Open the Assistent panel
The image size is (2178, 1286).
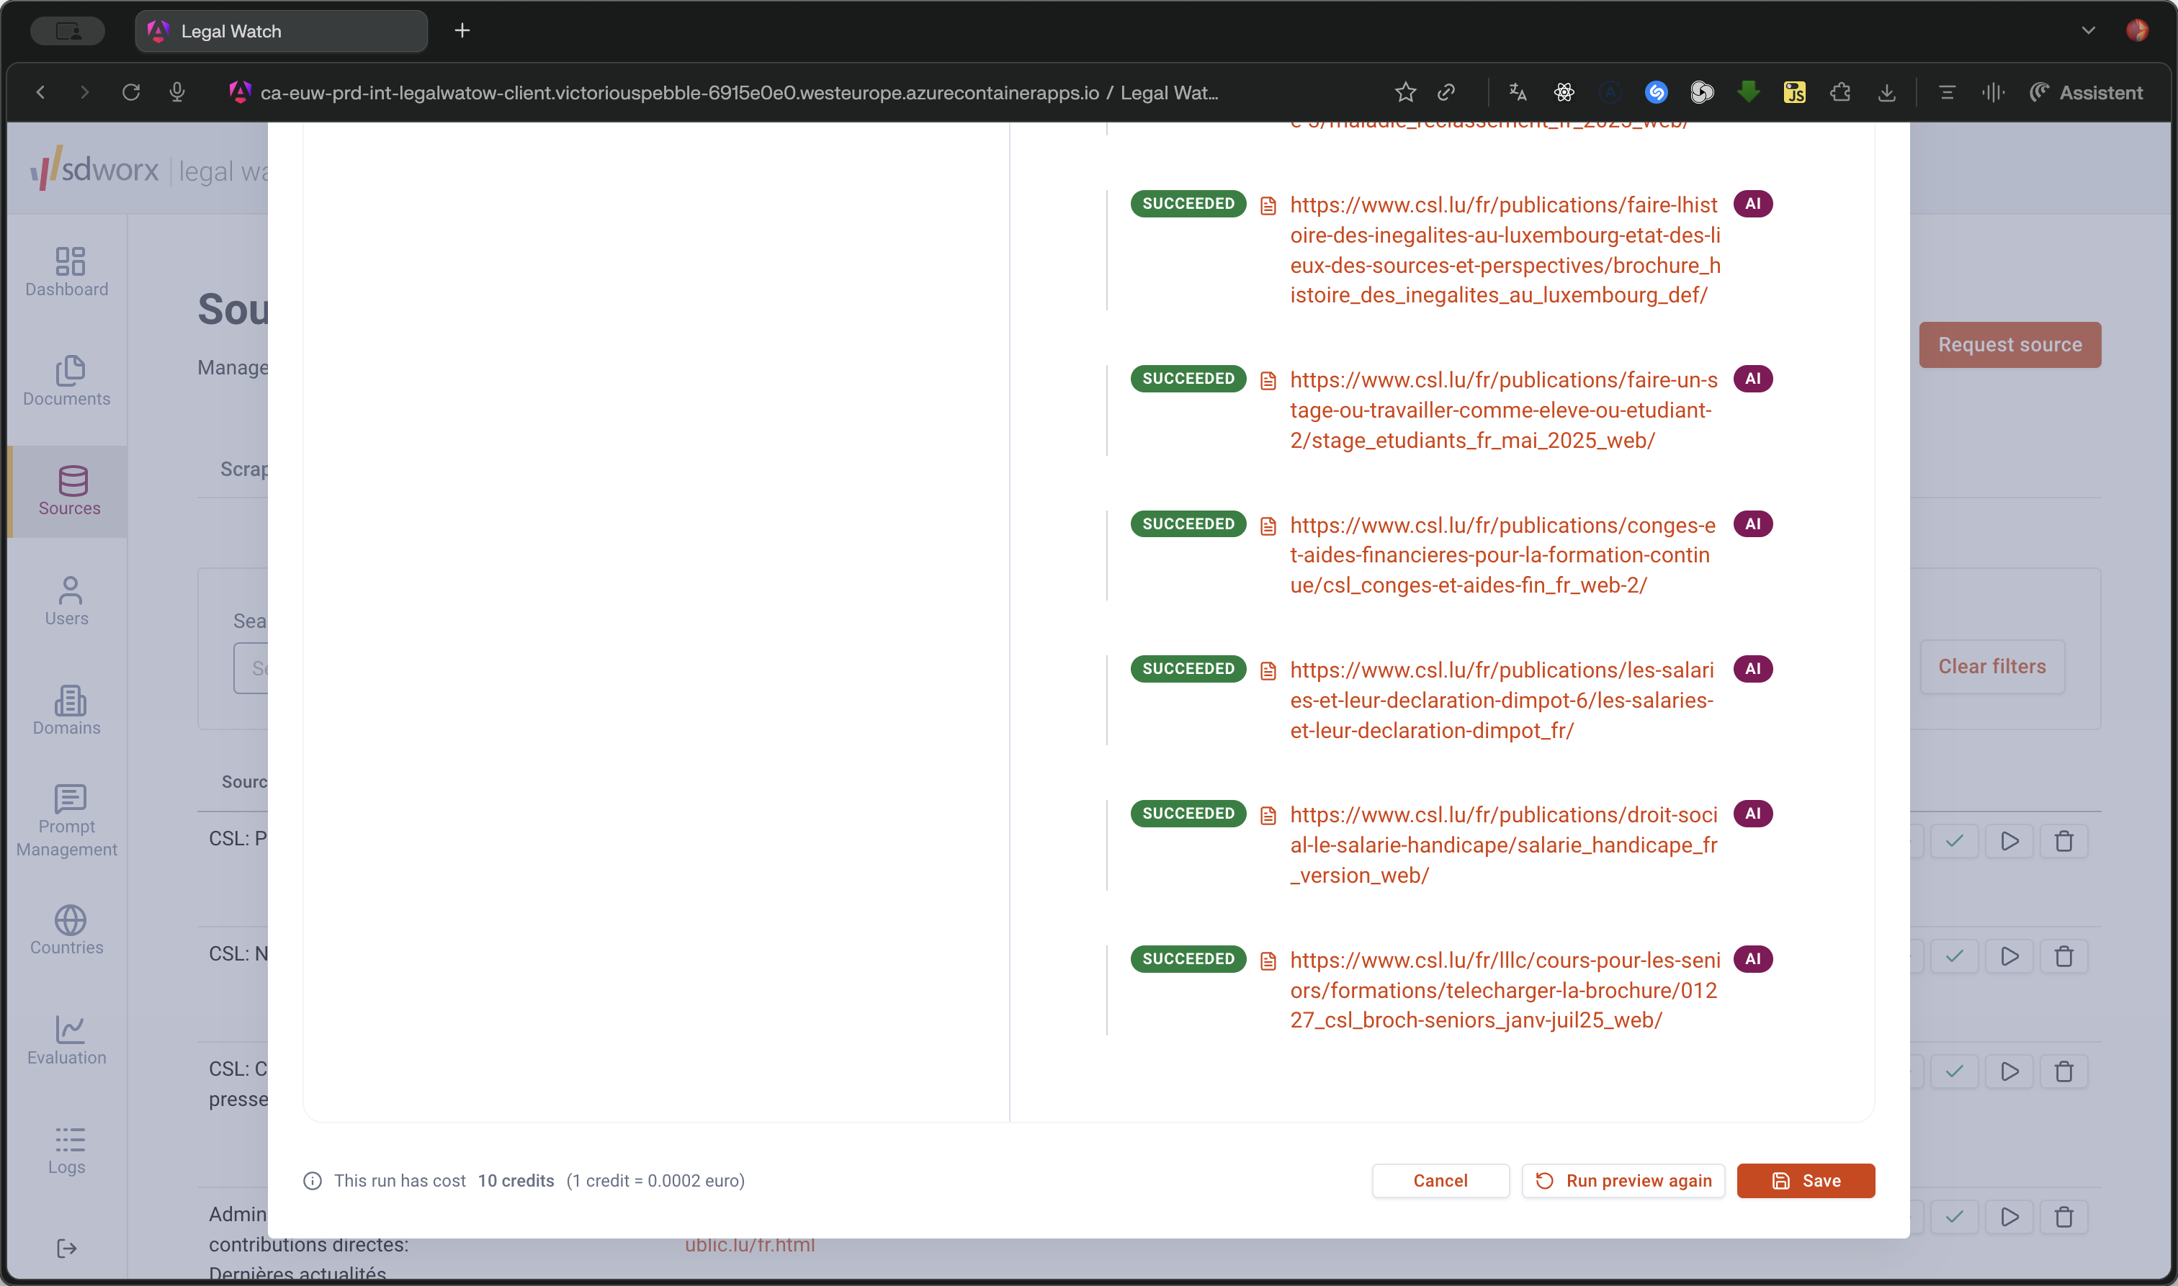pyautogui.click(x=2086, y=92)
